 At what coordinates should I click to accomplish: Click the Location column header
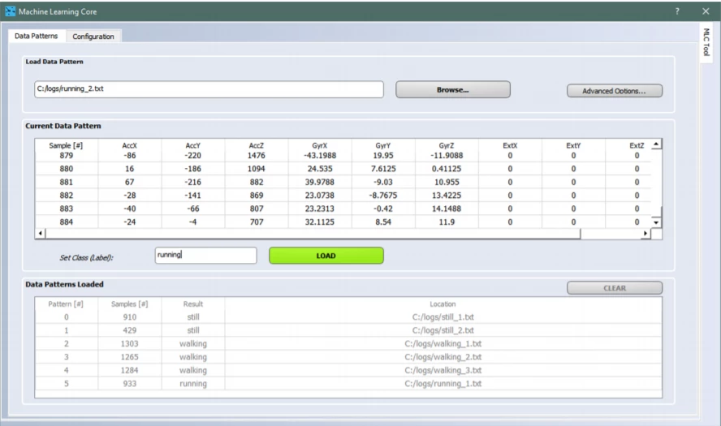[x=443, y=304]
